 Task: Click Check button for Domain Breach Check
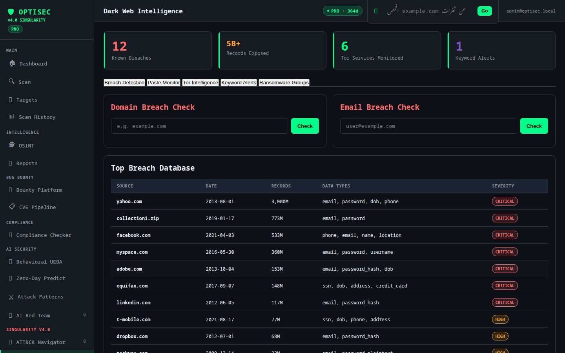tap(305, 126)
